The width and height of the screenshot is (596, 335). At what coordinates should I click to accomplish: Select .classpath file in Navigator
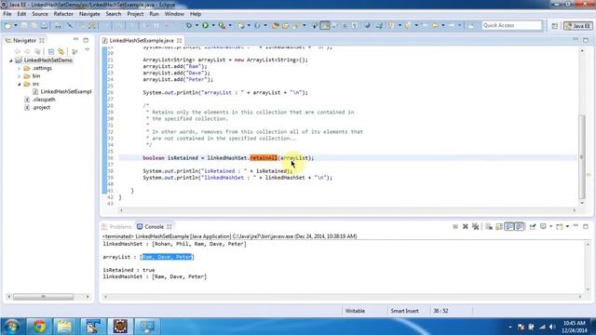coord(40,100)
